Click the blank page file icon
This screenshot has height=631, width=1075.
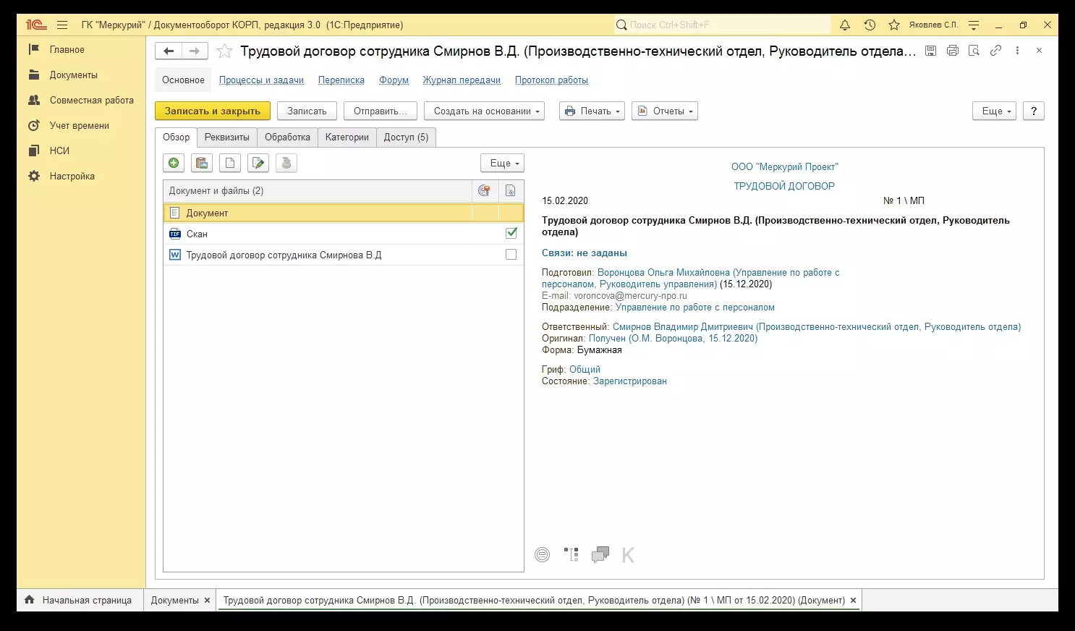230,163
